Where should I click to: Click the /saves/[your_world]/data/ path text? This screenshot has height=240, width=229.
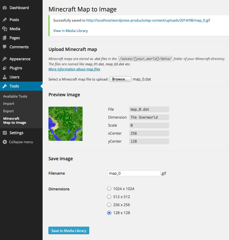click(x=145, y=59)
